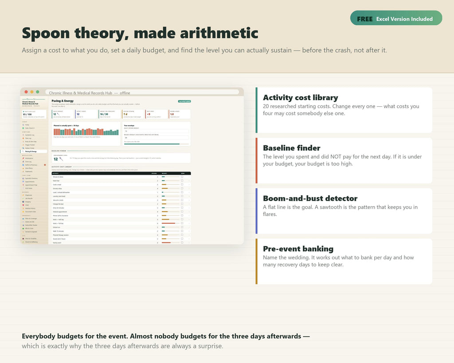The image size is (454, 363).
Task: Click the Phone call to insurance activity row
Action: click(x=121, y=216)
